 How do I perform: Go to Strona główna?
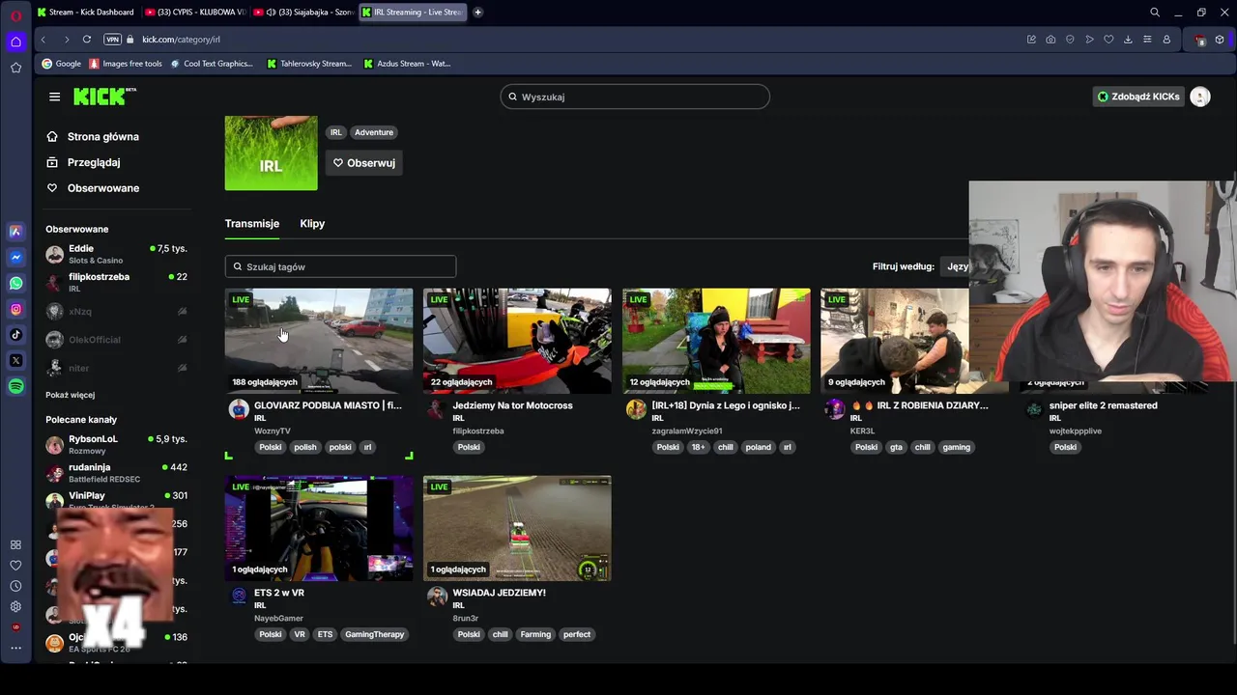pos(93,137)
